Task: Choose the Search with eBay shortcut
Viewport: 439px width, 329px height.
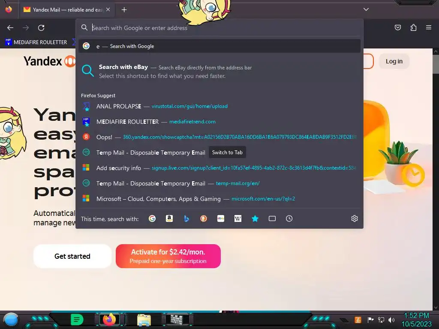Action: (219, 72)
